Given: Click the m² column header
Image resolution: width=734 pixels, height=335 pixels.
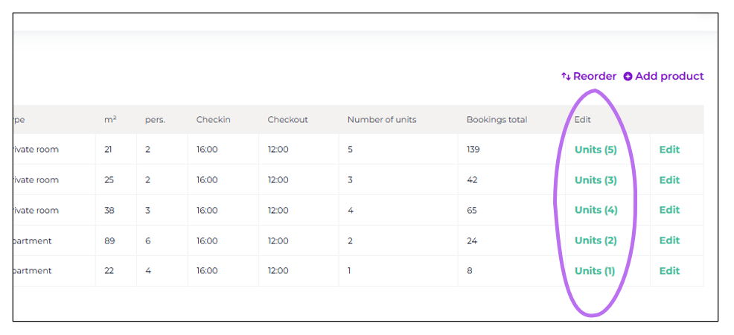Looking at the screenshot, I should click(x=110, y=120).
